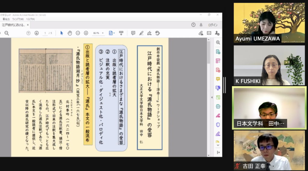Open the email share icon
Screen dimensions: 308x171
click(x=209, y=33)
